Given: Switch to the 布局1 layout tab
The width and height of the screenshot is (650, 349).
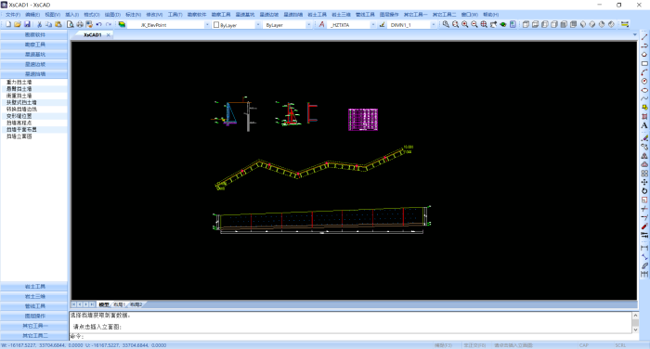Looking at the screenshot, I should point(119,304).
